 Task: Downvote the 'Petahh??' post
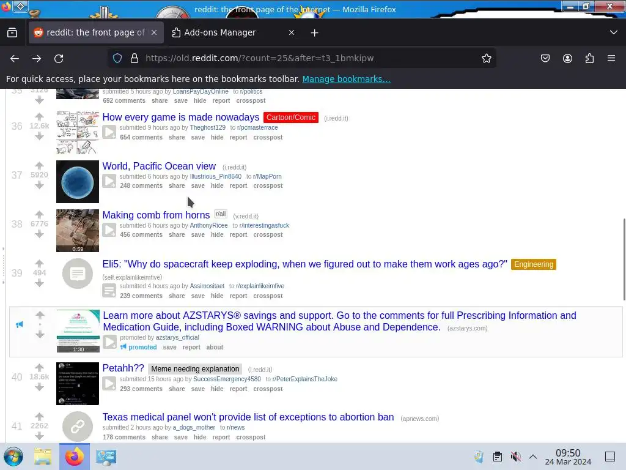[x=39, y=387]
